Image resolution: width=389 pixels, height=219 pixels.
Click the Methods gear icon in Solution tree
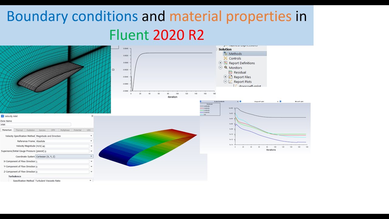pyautogui.click(x=225, y=54)
